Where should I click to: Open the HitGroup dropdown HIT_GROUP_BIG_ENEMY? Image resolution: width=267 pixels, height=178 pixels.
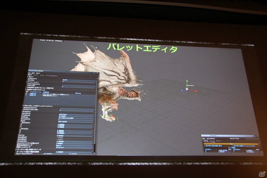(76, 118)
